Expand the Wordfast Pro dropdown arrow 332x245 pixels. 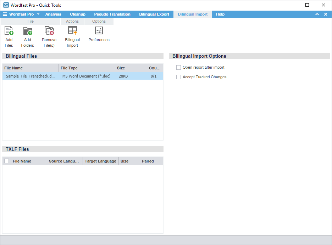(38, 14)
